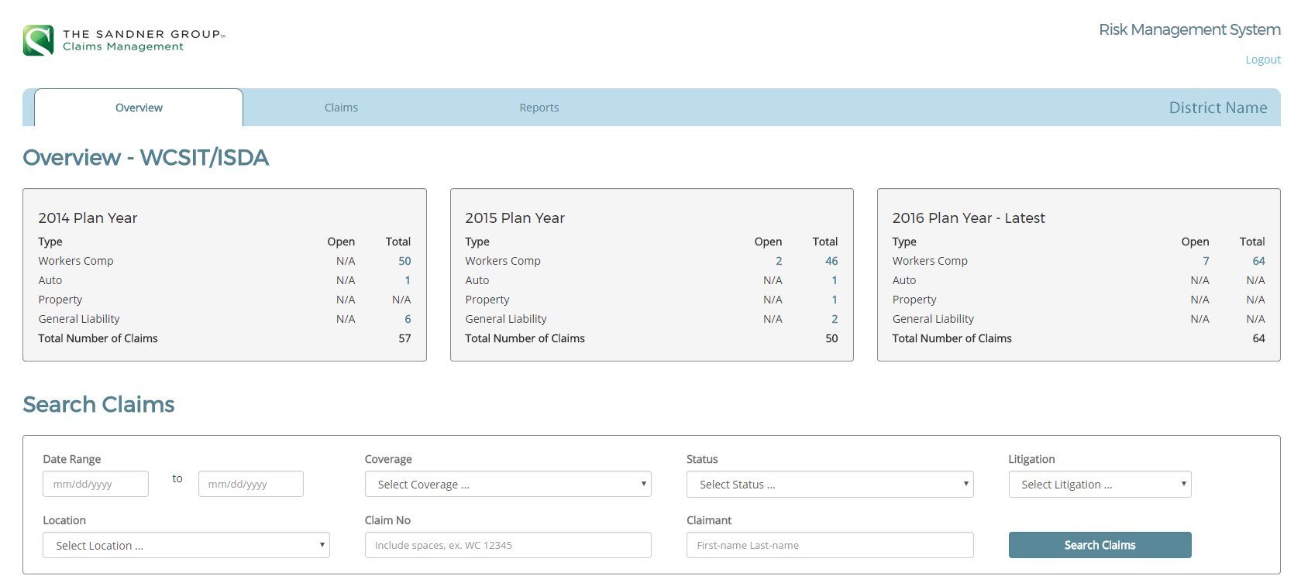Image resolution: width=1301 pixels, height=586 pixels.
Task: Click the Date Range start date field
Action: (95, 485)
